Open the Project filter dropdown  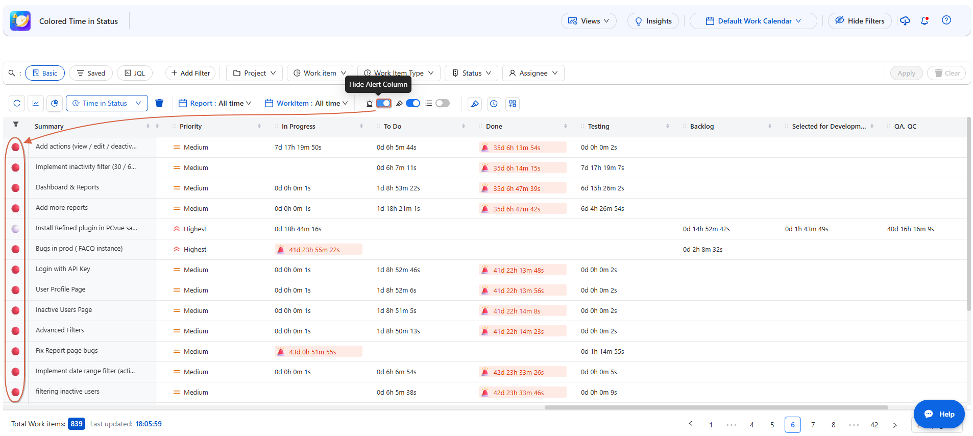click(254, 73)
